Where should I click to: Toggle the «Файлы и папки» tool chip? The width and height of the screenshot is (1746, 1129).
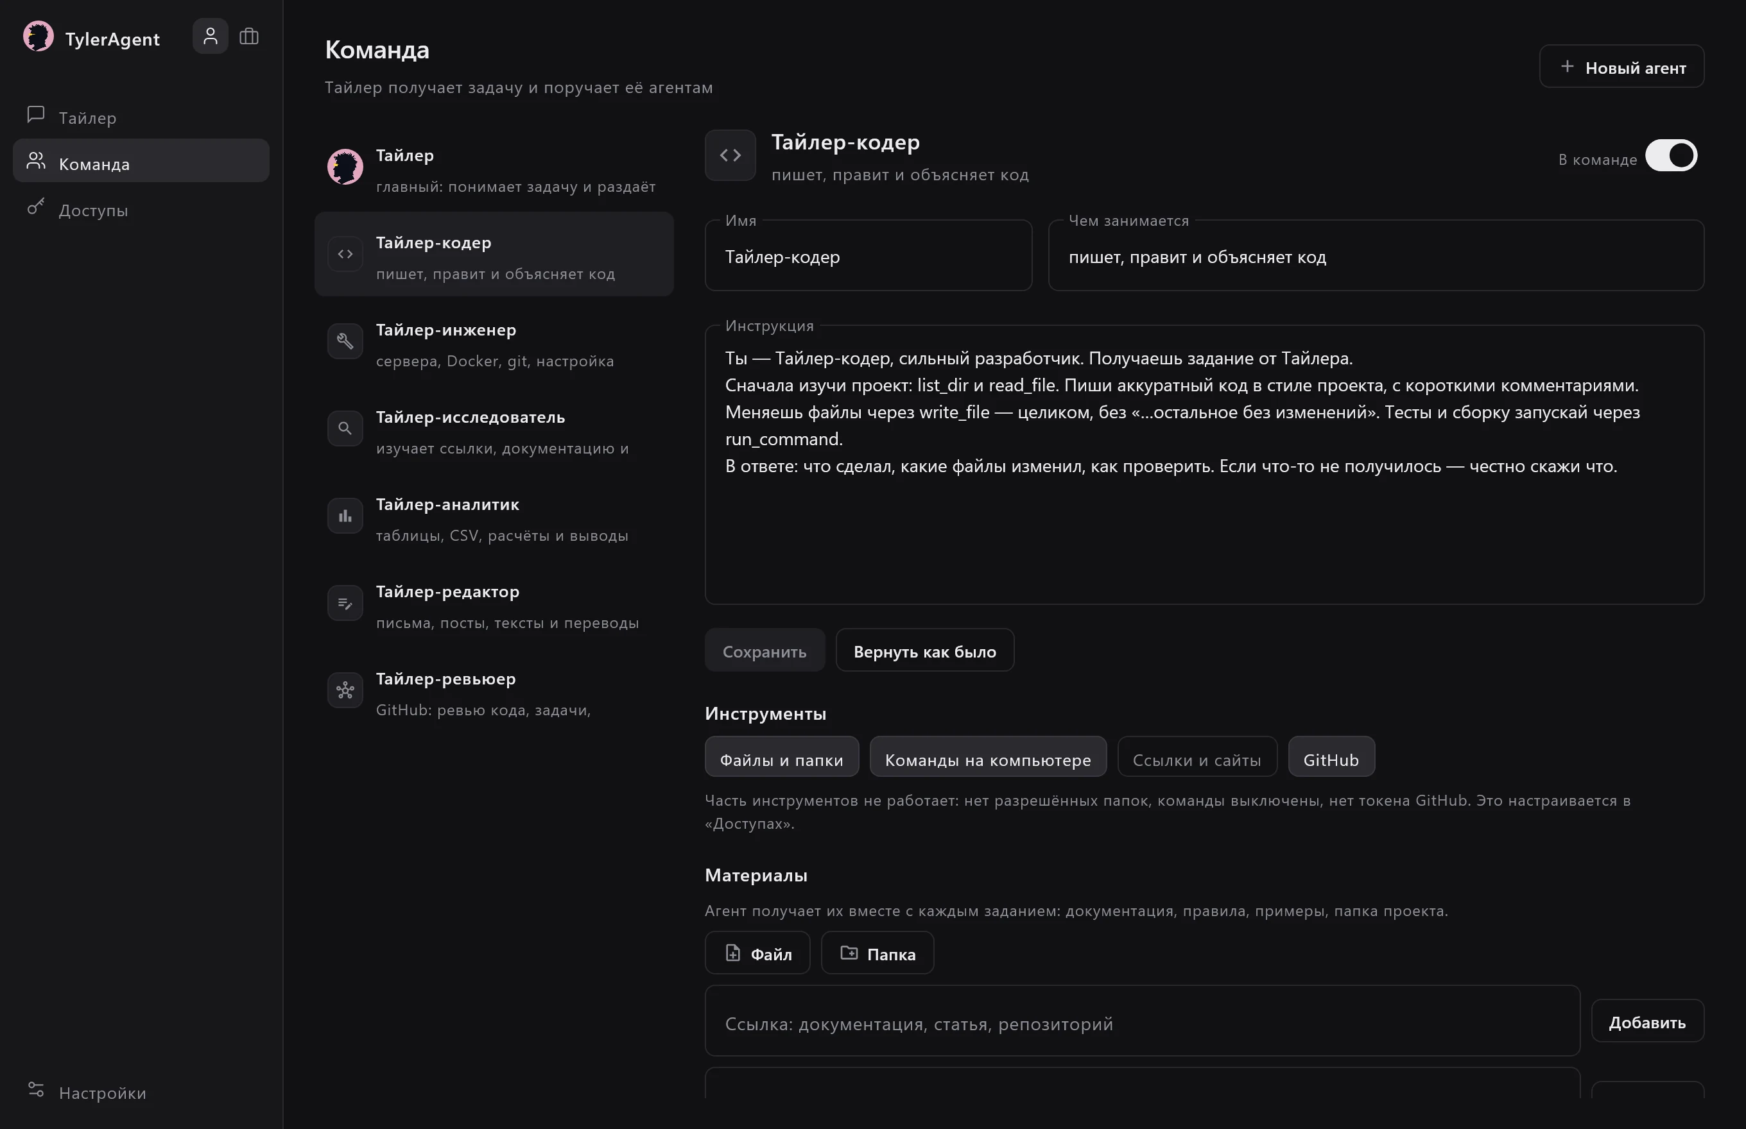tap(782, 758)
